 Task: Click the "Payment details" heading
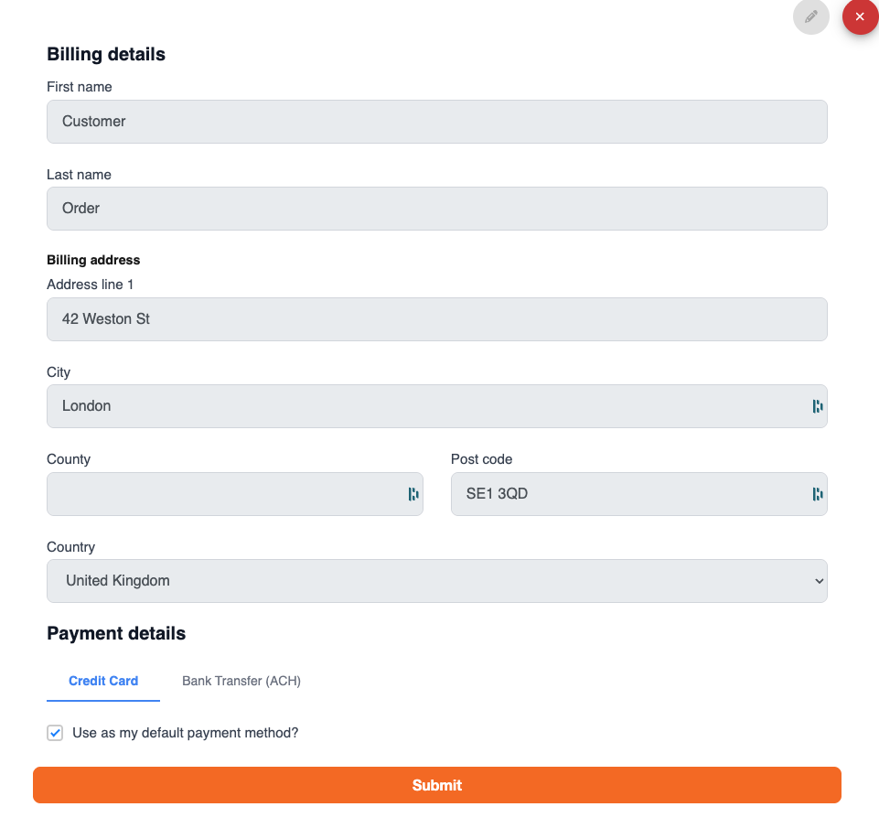point(116,633)
